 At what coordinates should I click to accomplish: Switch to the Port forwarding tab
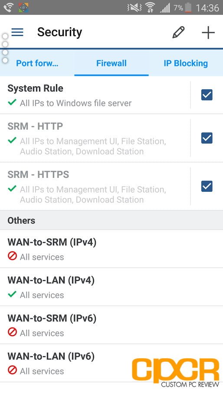[37, 63]
